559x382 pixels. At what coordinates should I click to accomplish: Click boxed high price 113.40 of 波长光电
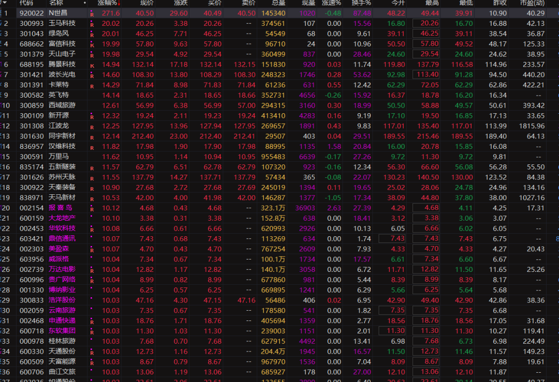point(425,75)
